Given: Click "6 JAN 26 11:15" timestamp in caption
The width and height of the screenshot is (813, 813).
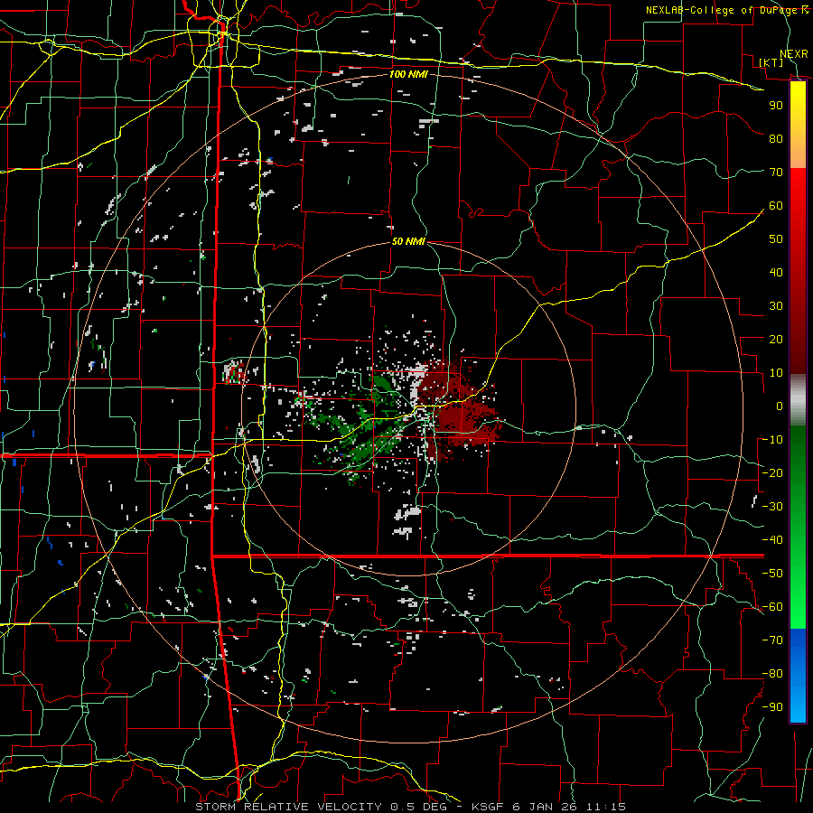Looking at the screenshot, I should (x=569, y=807).
